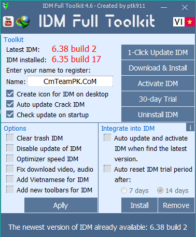The width and height of the screenshot is (196, 237).
Task: Click the IDM Full Toolkit banner title
Action: [x=97, y=21]
